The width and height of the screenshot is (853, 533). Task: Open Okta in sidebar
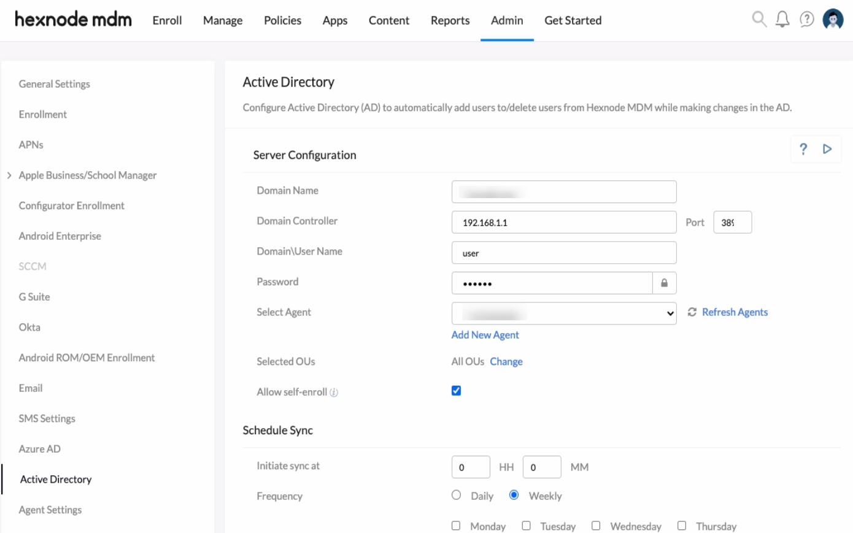click(29, 328)
